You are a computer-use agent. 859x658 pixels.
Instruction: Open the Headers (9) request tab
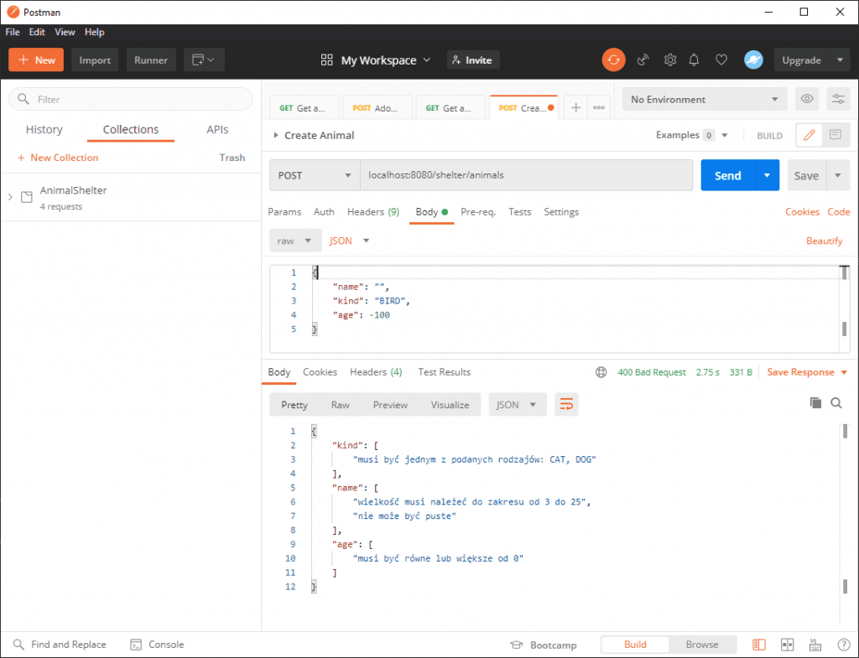click(373, 212)
